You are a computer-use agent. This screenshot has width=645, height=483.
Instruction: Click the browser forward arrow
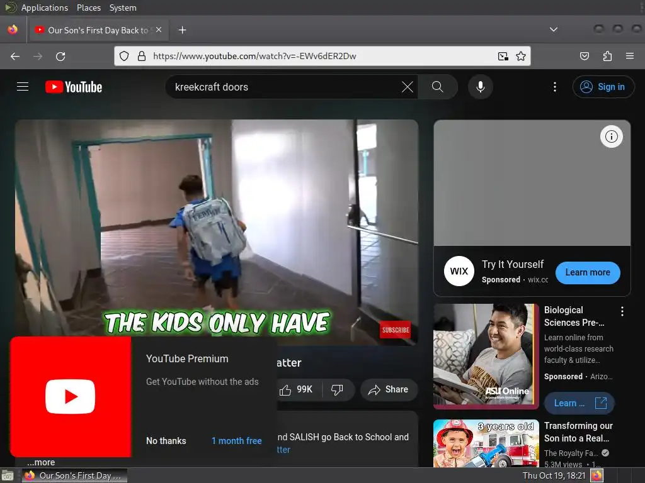[38, 56]
